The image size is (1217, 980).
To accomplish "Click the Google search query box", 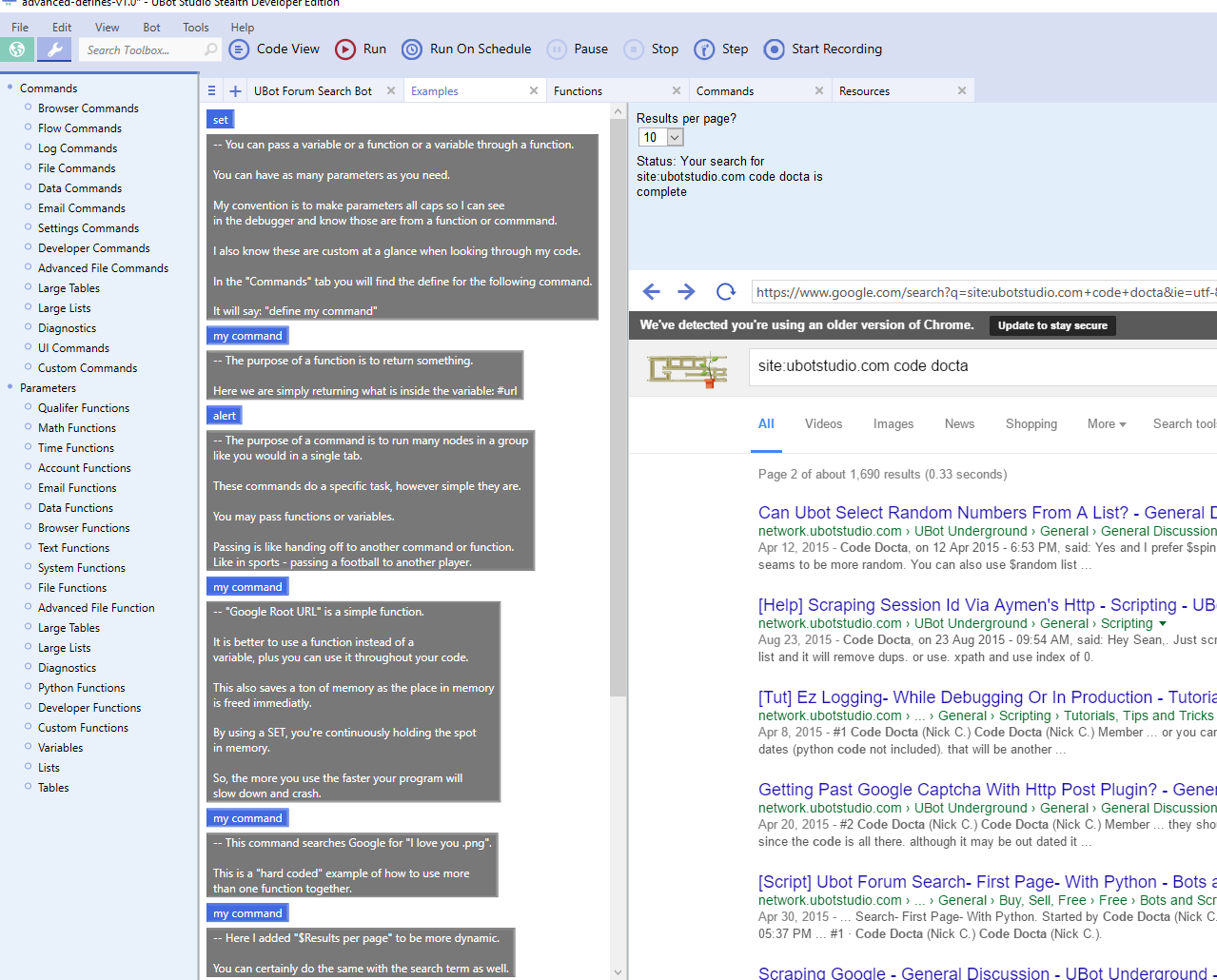I will [x=982, y=366].
